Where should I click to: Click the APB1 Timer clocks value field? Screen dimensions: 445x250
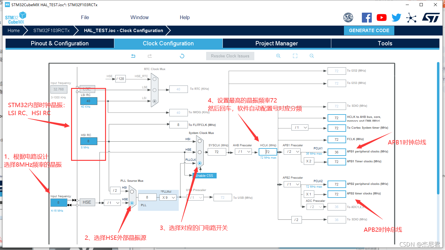coord(337,161)
